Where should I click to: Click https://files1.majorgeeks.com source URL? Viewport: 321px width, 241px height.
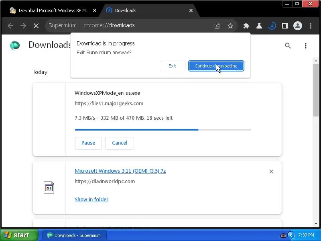(x=109, y=104)
